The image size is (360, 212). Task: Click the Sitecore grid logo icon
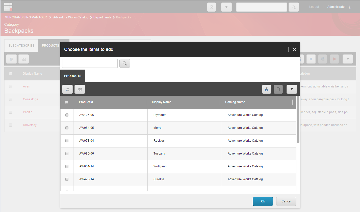pos(8,7)
